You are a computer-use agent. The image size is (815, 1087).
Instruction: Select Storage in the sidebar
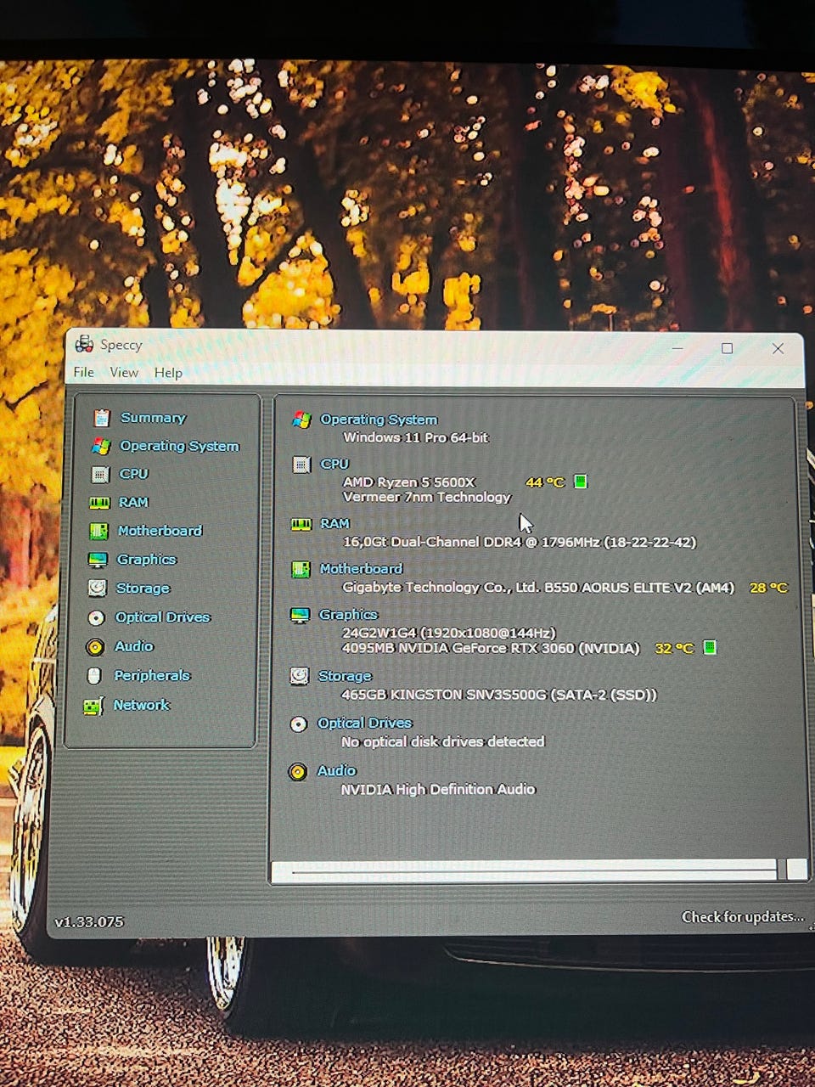tap(143, 589)
